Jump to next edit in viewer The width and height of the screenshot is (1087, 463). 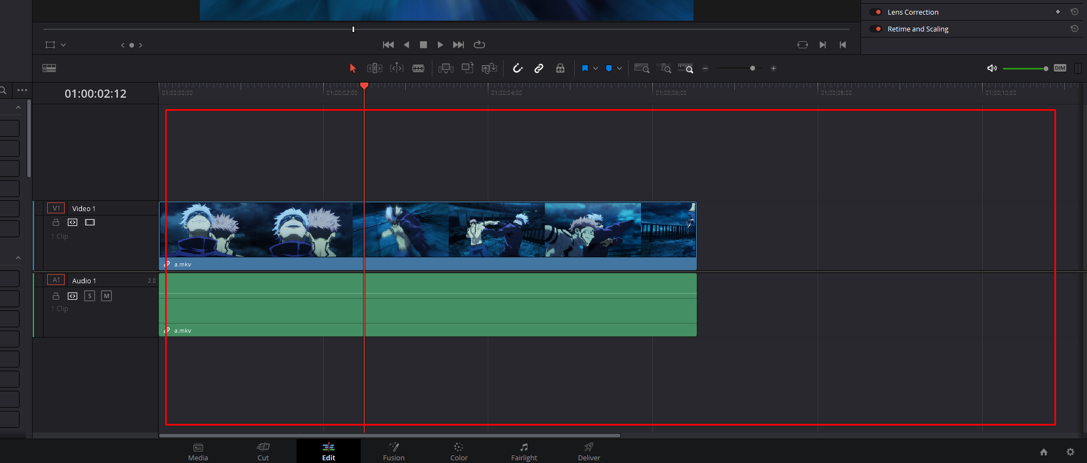click(823, 45)
